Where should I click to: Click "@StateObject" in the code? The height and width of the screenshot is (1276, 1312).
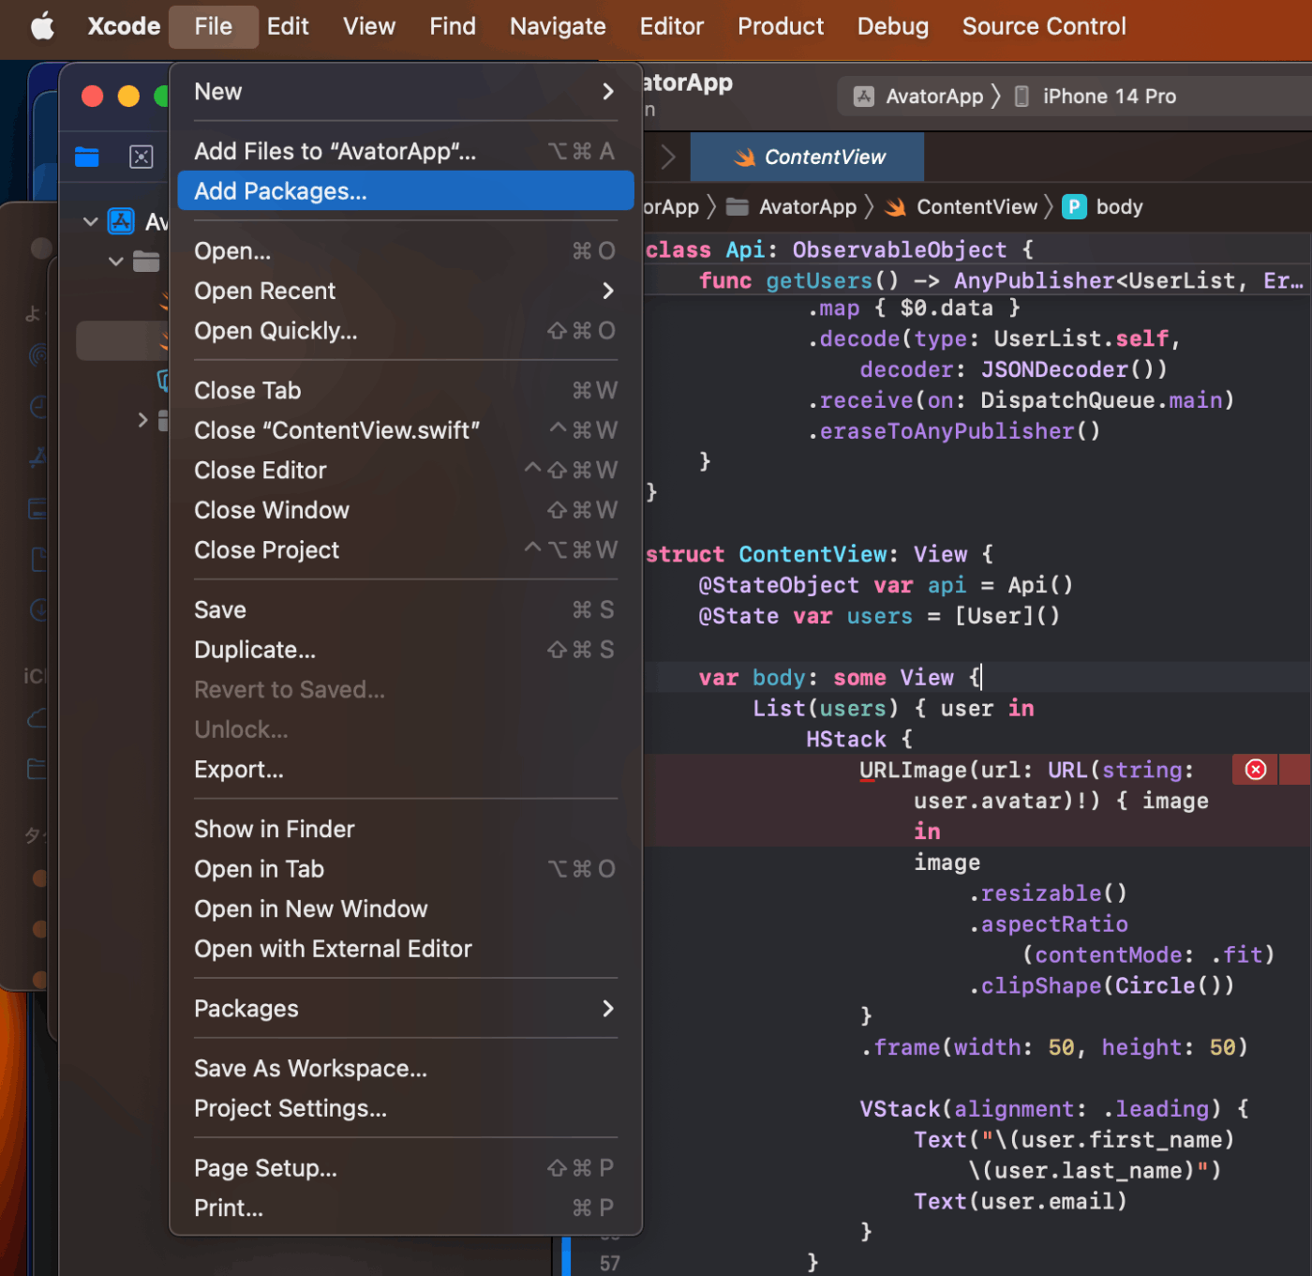779,585
